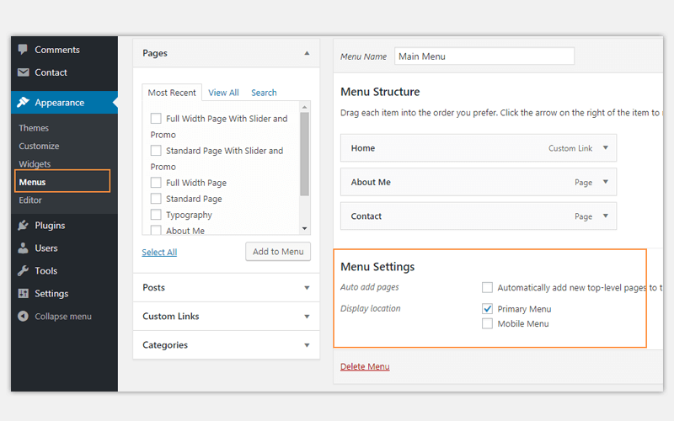Click the Add to Menu button
The height and width of the screenshot is (421, 674).
[x=278, y=252]
